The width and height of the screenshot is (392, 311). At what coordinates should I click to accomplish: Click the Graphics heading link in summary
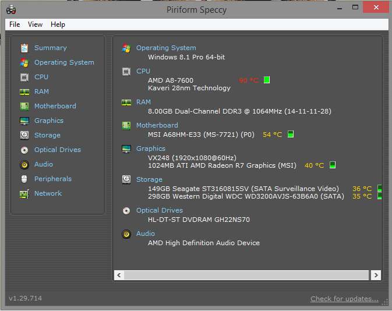151,149
